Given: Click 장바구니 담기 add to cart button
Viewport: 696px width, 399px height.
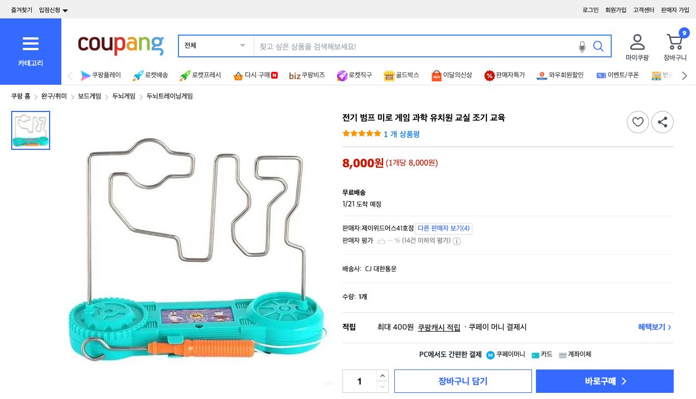Looking at the screenshot, I should coord(463,381).
